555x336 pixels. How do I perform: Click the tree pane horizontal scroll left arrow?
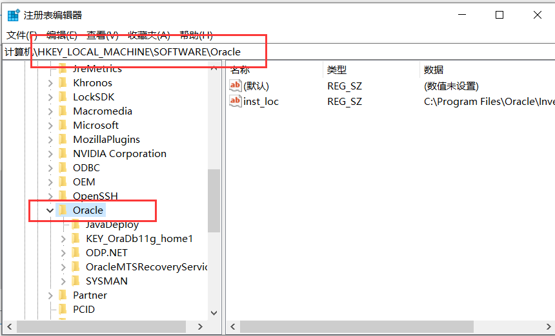(10, 326)
